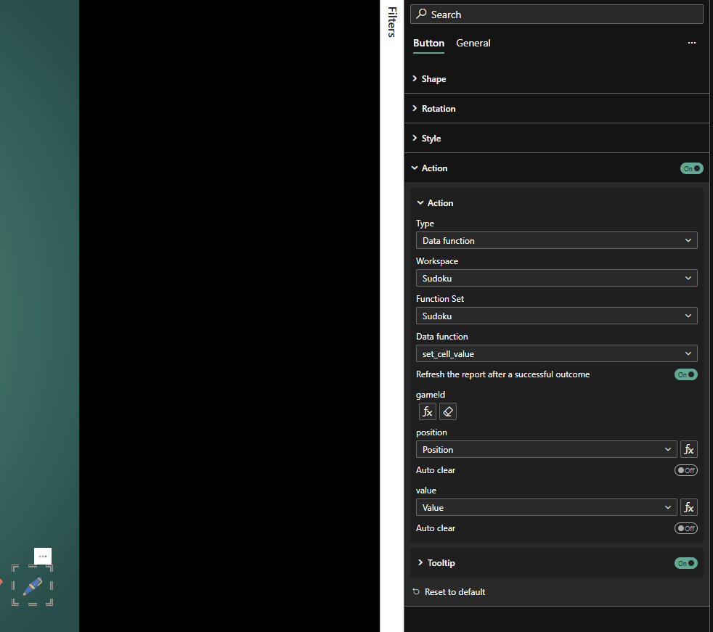Disable refresh report after successful outcome
The height and width of the screenshot is (632, 713).
coord(685,374)
